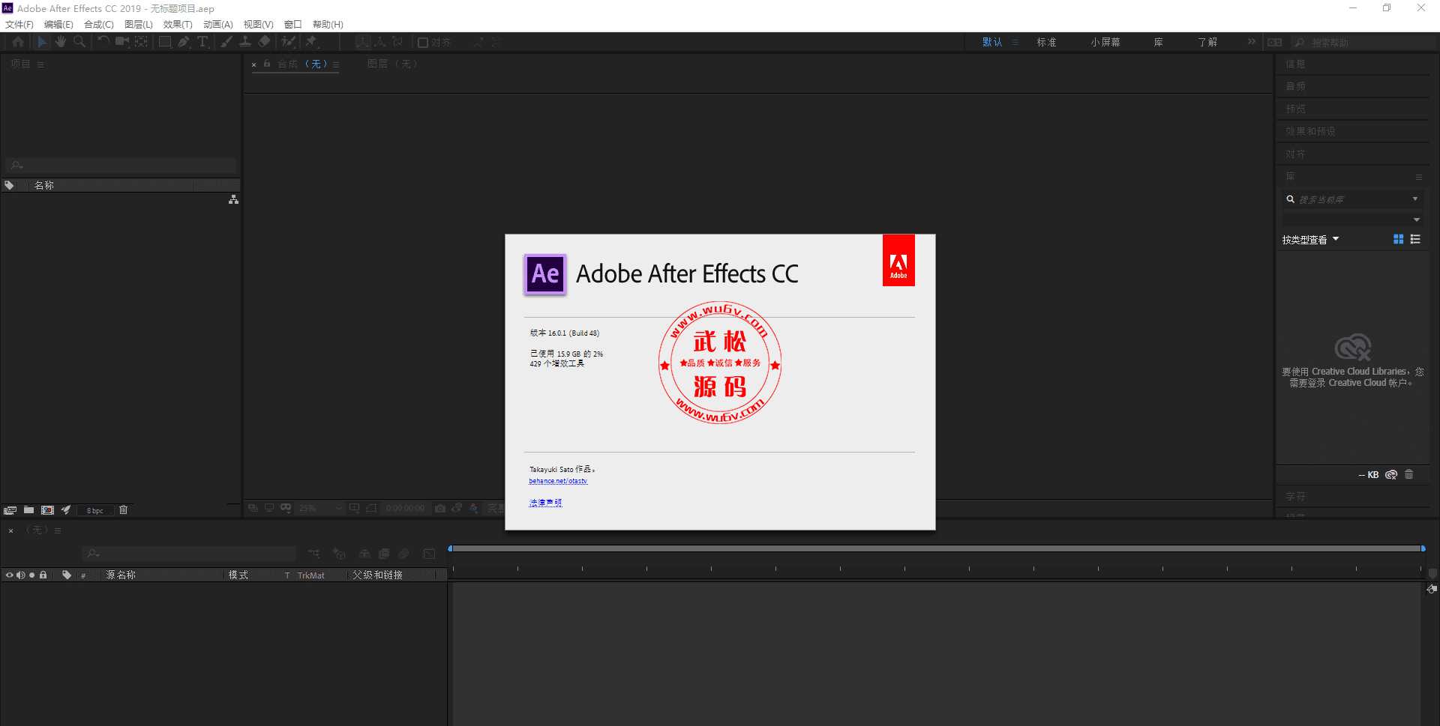The width and height of the screenshot is (1440, 726).
Task: Open viewer magnification 25% dropdown
Action: click(x=320, y=508)
